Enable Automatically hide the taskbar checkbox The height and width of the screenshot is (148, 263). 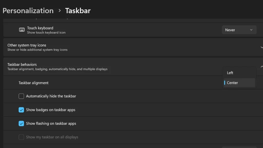(x=21, y=96)
